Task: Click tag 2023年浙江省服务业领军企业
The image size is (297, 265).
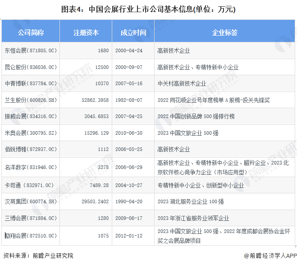Action: [193, 218]
